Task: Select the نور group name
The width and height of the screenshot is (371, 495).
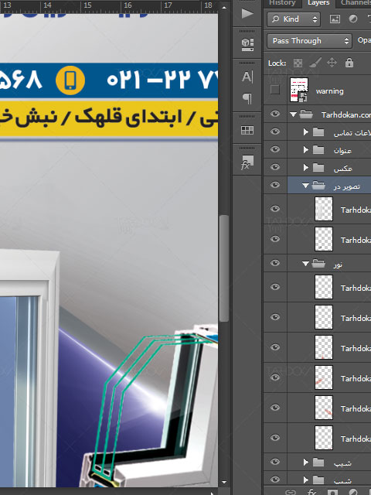Action: (339, 264)
